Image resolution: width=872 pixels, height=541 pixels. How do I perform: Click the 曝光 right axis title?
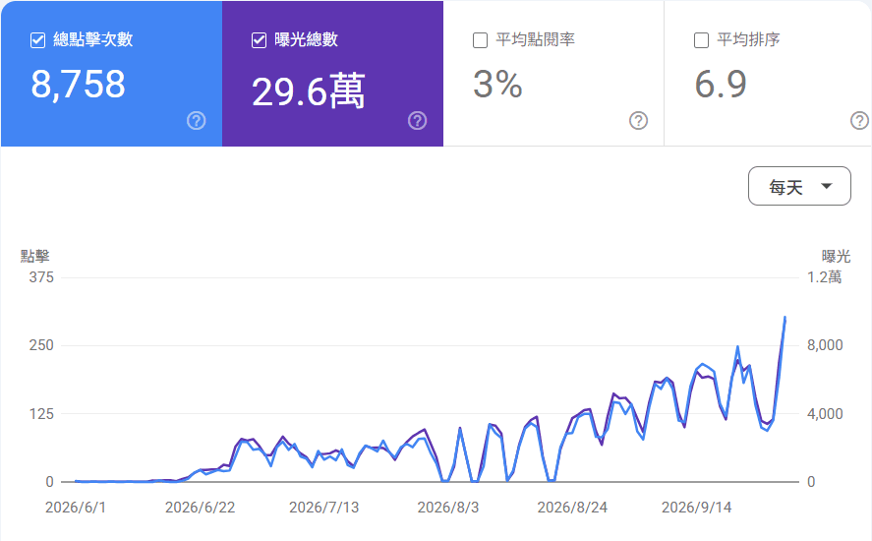coord(837,256)
